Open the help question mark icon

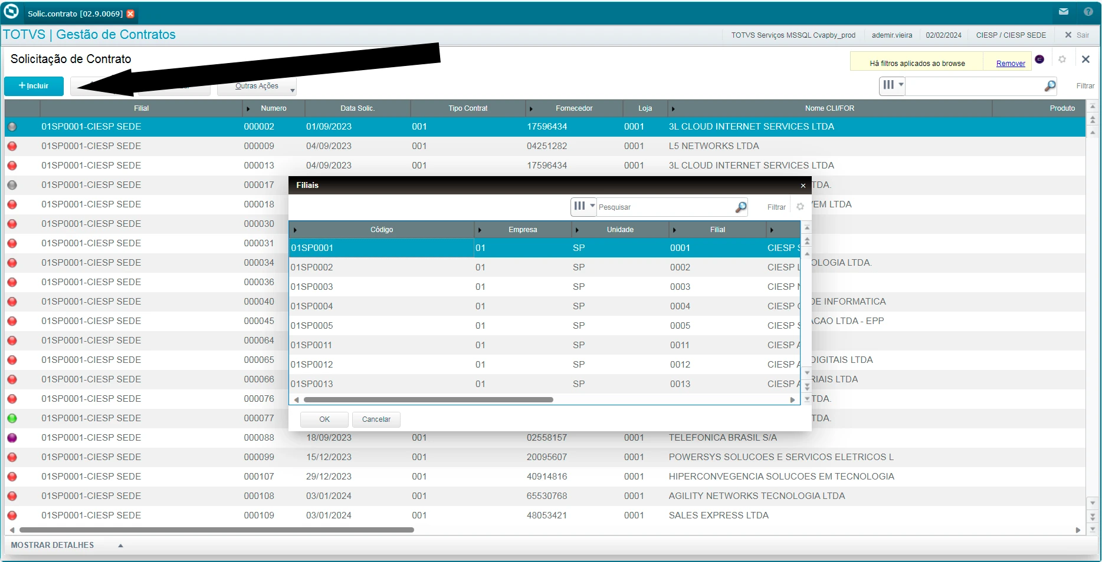pyautogui.click(x=1088, y=12)
